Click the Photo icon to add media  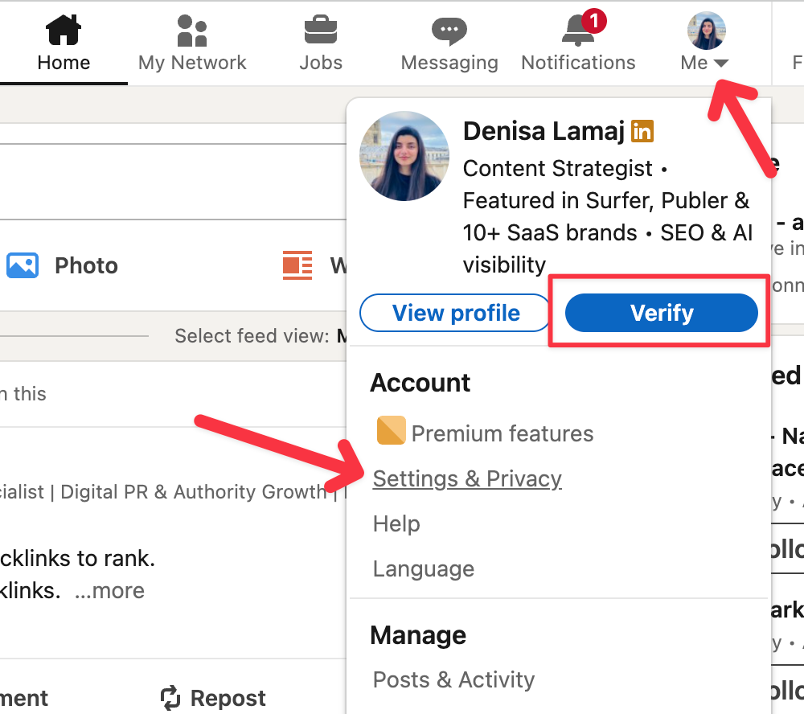pos(23,265)
